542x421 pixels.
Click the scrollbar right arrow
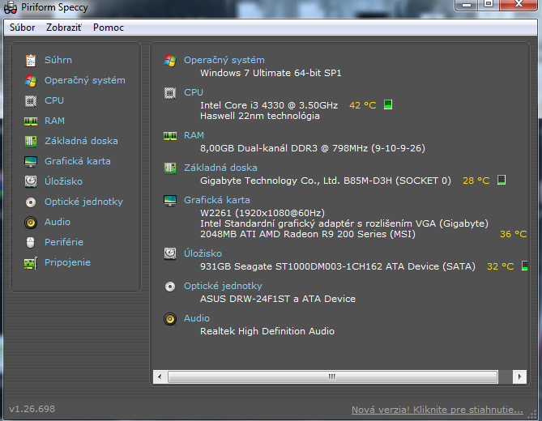[519, 376]
